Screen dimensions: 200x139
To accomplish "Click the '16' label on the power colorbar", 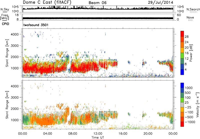I will (x=186, y=53).
